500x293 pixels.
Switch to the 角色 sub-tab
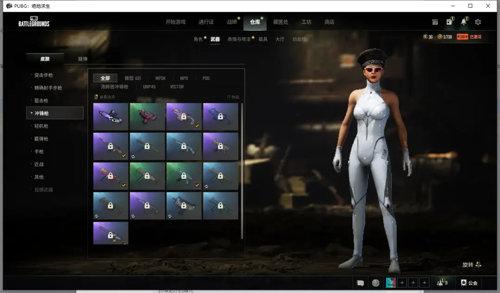click(x=198, y=39)
